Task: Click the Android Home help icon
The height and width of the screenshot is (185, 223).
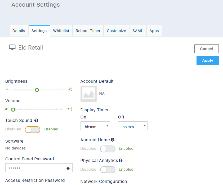Action: (x=113, y=140)
